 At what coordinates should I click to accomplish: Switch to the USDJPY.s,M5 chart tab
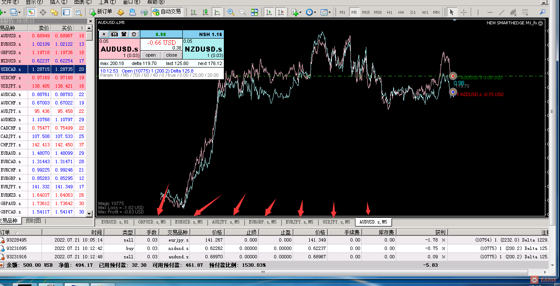point(336,222)
